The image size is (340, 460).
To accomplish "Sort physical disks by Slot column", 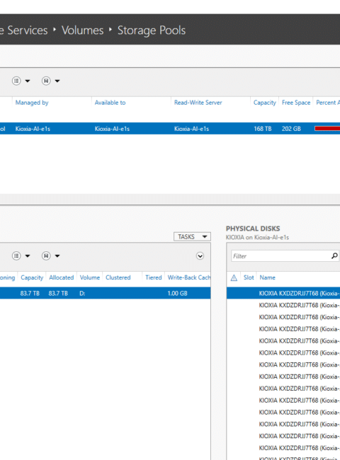I will click(x=249, y=277).
